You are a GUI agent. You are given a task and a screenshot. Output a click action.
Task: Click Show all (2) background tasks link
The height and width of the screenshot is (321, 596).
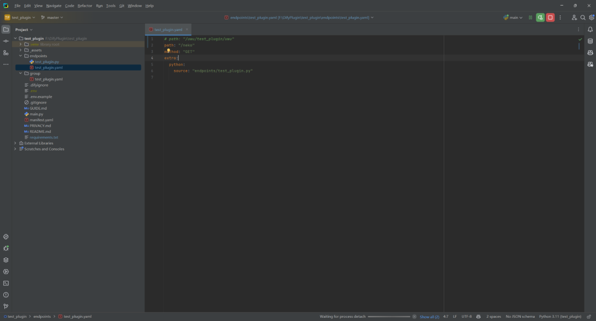coord(429,317)
